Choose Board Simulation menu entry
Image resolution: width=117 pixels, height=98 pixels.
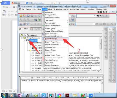[55, 65]
